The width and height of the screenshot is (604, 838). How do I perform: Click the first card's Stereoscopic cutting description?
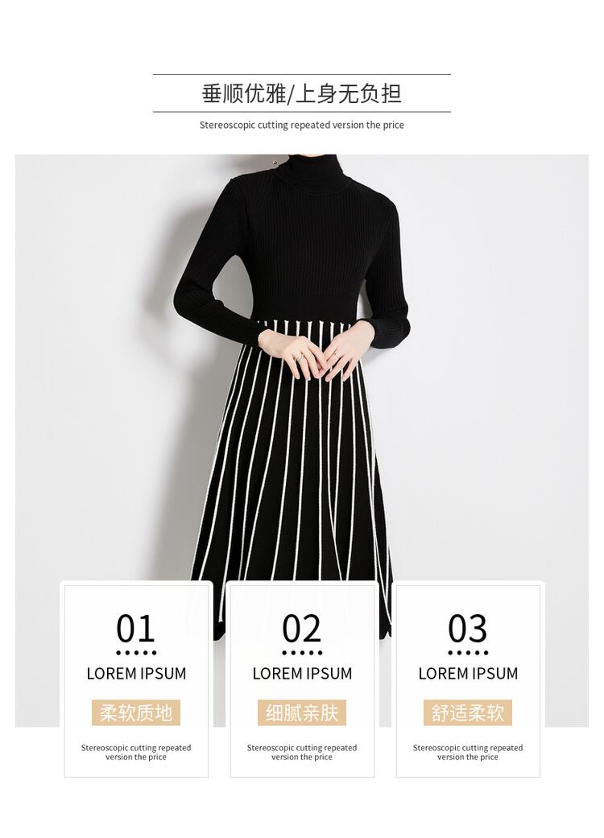(x=136, y=752)
